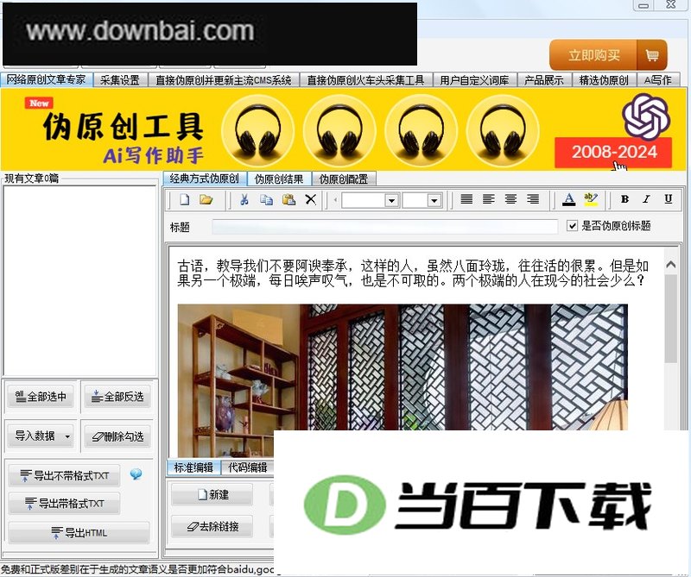The height and width of the screenshot is (577, 691).
Task: Click the purple OpenAI logo in banner
Action: (646, 116)
